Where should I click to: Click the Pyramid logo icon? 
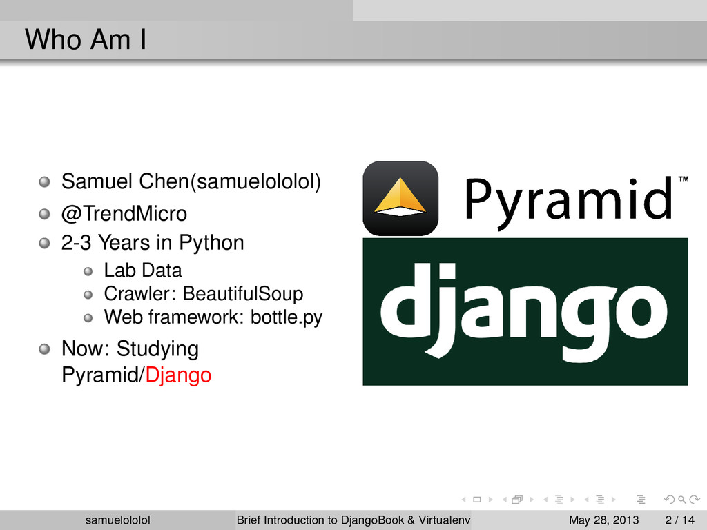(x=400, y=198)
